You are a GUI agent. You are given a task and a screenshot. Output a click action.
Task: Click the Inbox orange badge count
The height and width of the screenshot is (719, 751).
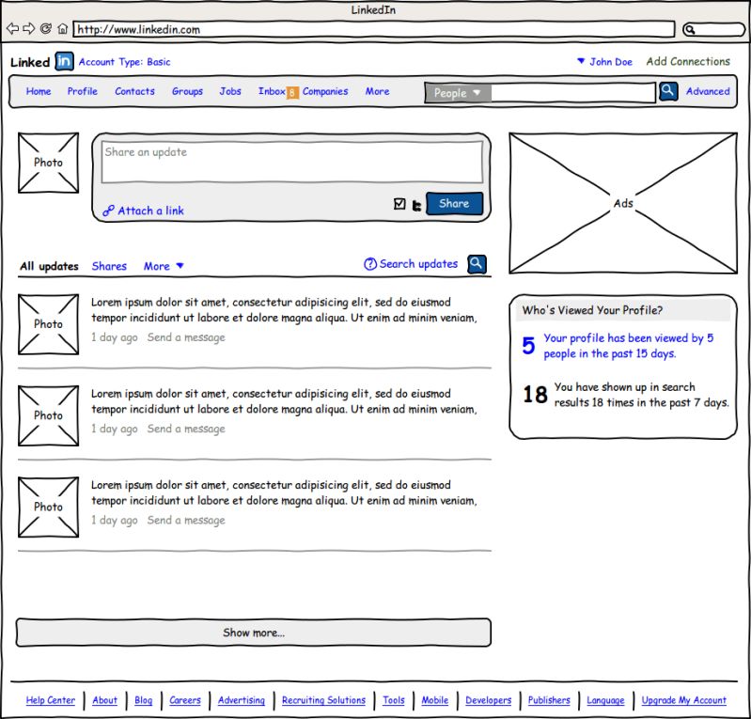[x=292, y=92]
